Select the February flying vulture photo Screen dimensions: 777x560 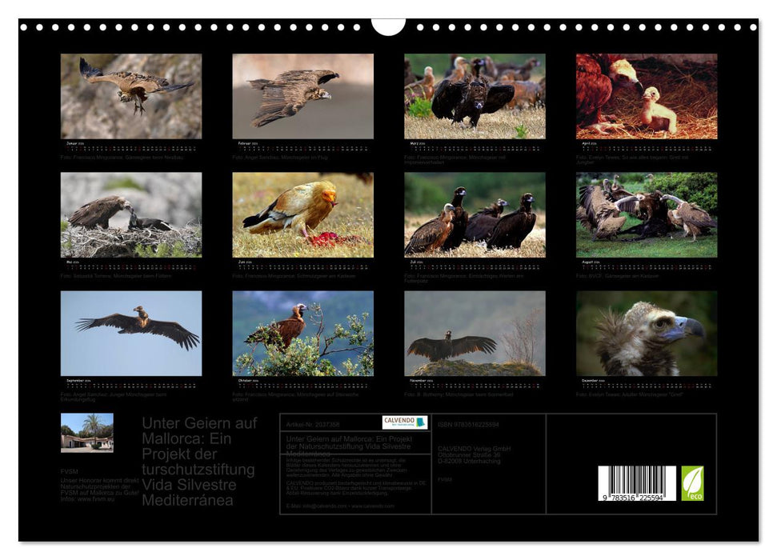tap(302, 97)
